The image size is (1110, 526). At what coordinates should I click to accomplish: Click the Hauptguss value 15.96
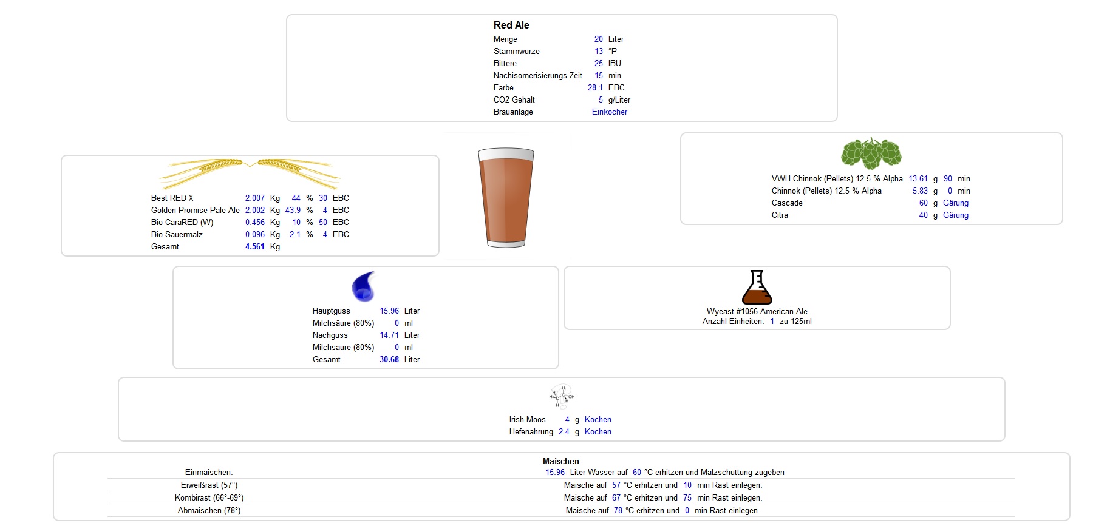pyautogui.click(x=389, y=311)
